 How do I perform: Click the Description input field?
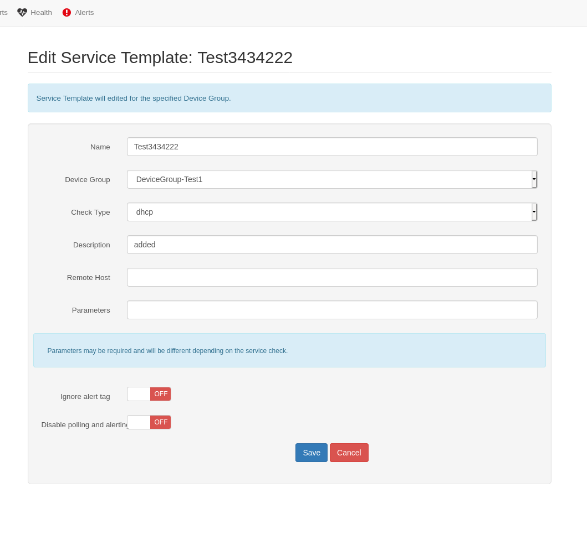[x=332, y=245]
